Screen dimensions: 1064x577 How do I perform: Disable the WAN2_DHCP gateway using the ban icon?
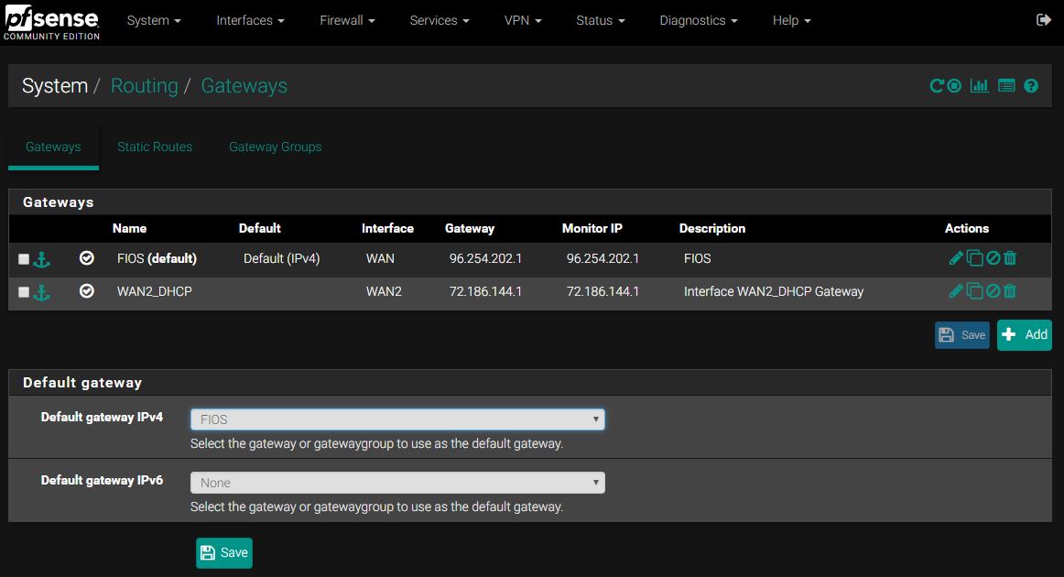(992, 291)
